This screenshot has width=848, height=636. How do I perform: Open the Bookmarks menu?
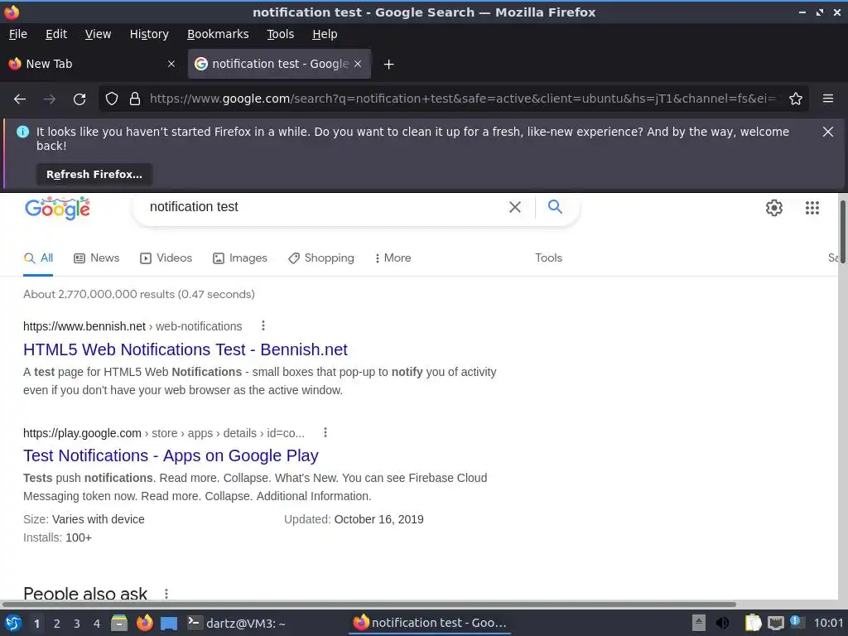[218, 34]
